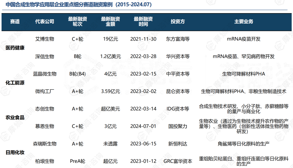Viewport: 293px width, 168px height.
Task: Select the 投资方 column header
Action: tap(178, 21)
